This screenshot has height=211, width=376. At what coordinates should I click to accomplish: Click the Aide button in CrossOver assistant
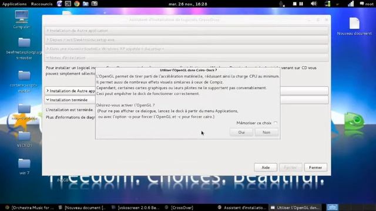click(266, 168)
